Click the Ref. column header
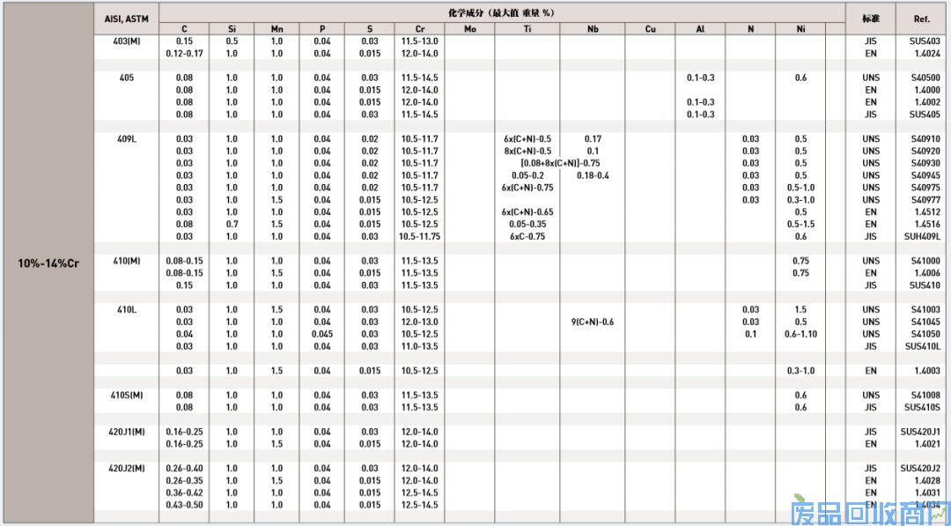Viewport: 951px width, 526px height. (922, 19)
